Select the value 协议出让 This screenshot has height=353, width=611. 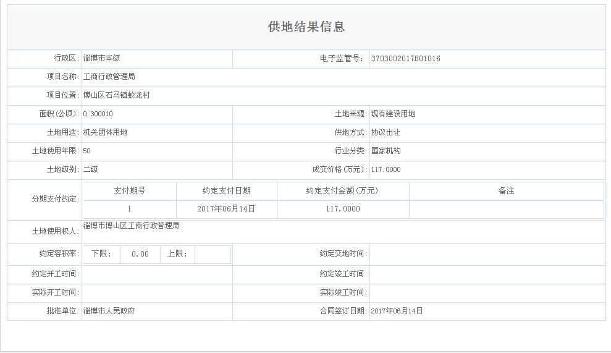[386, 132]
